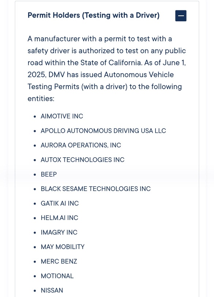
Task: Click the MOTIONAL list entry
Action: 57,276
